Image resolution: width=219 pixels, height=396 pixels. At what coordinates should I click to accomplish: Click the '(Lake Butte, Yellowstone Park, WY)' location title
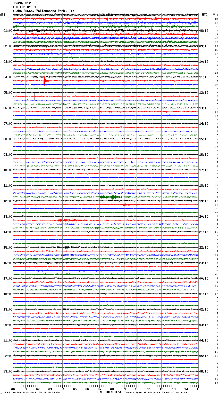pyautogui.click(x=44, y=11)
